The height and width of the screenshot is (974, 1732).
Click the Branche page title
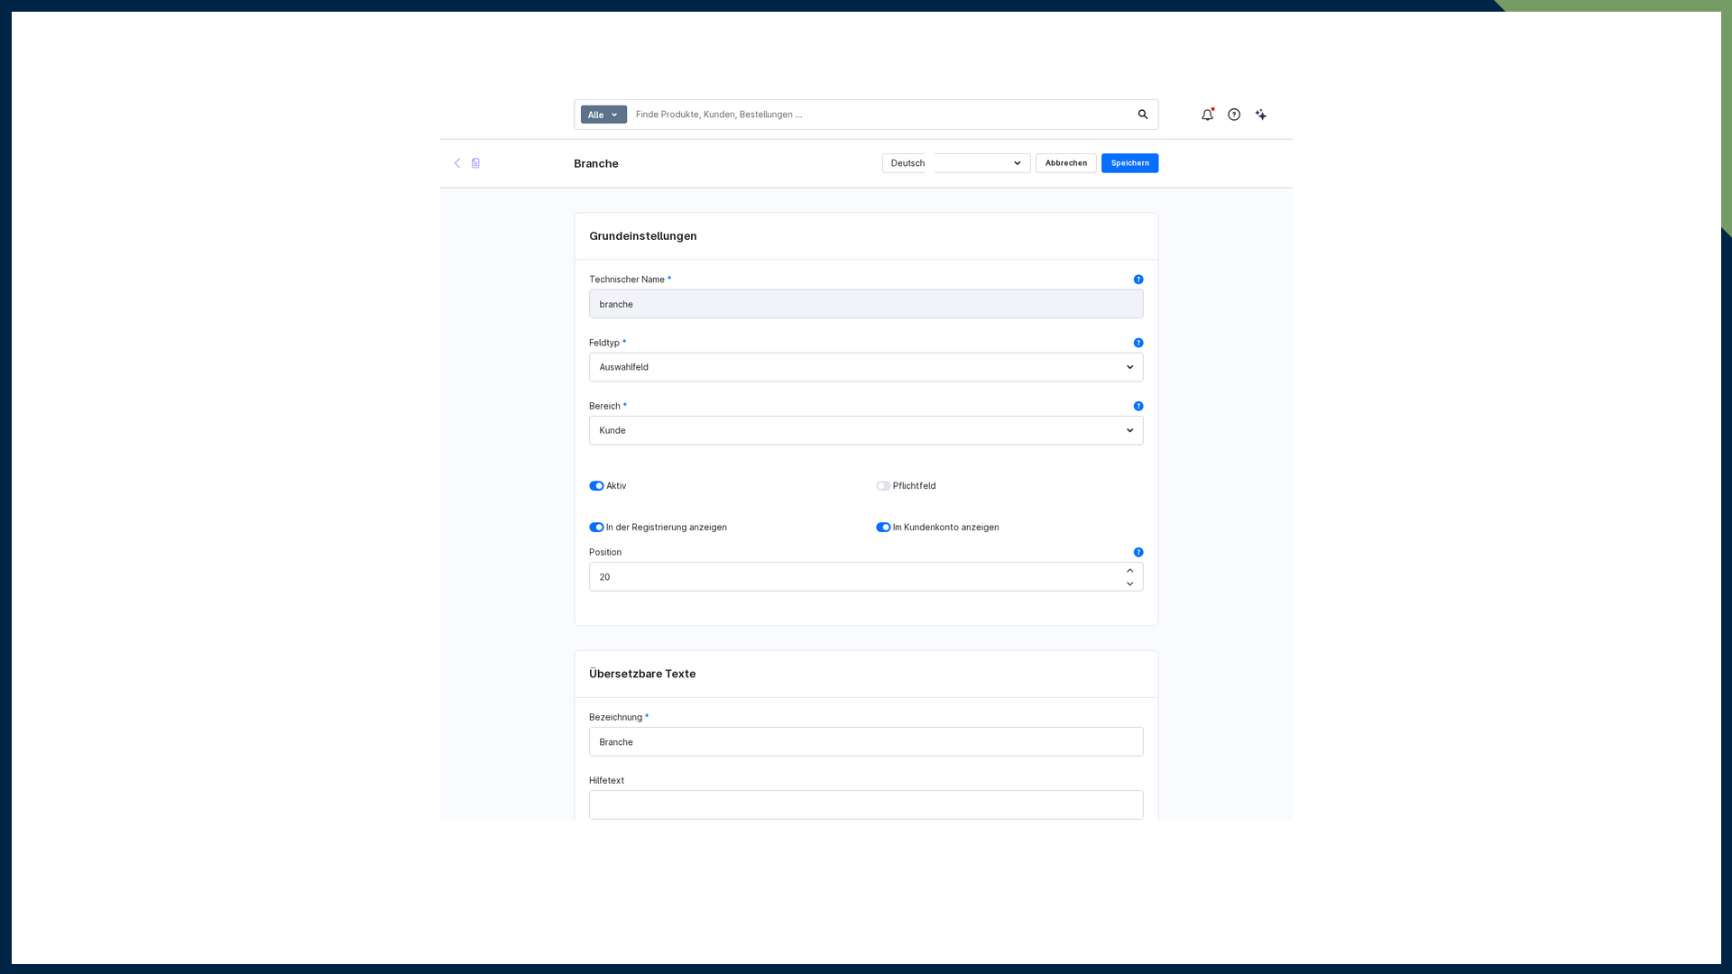click(x=596, y=163)
